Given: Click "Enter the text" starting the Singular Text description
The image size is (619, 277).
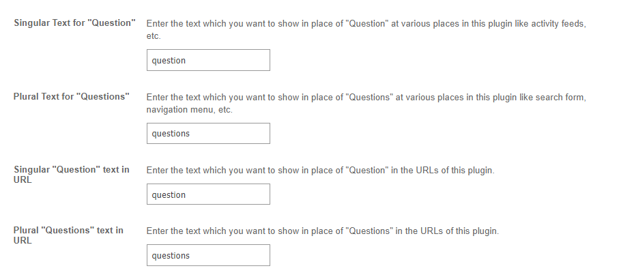Looking at the screenshot, I should coord(174,23).
